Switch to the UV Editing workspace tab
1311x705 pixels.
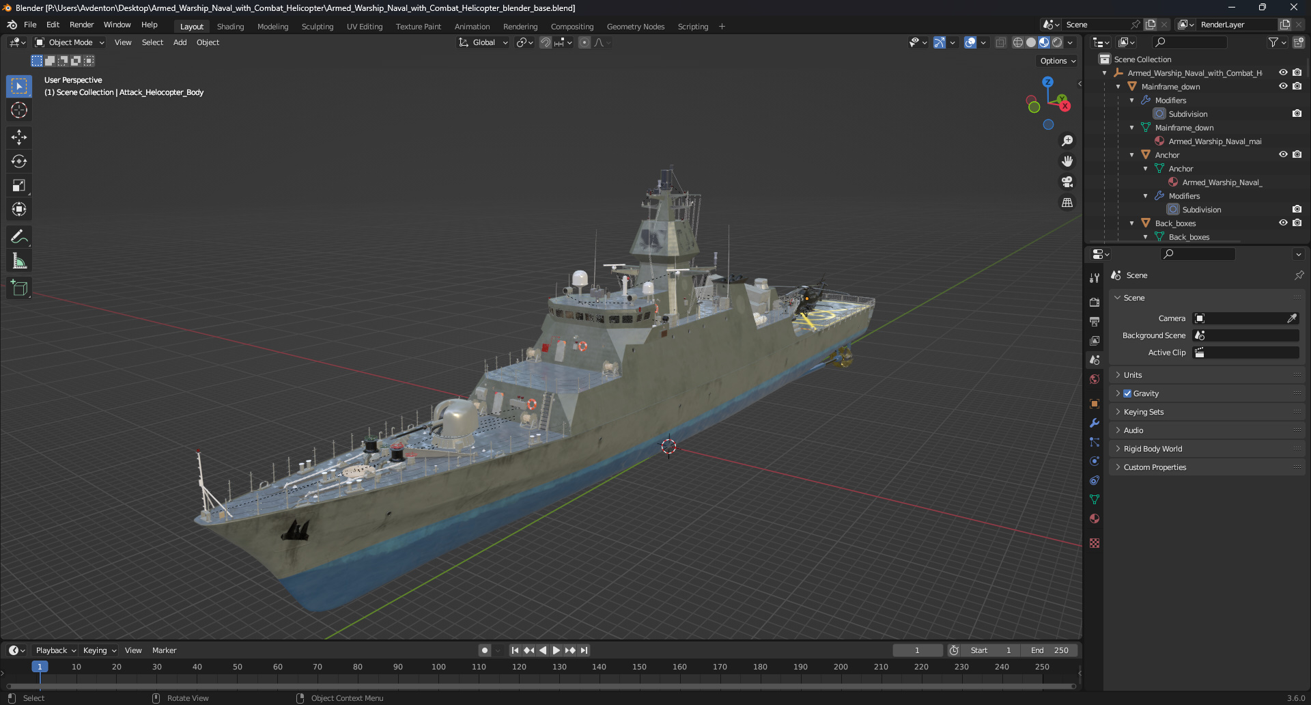point(365,27)
